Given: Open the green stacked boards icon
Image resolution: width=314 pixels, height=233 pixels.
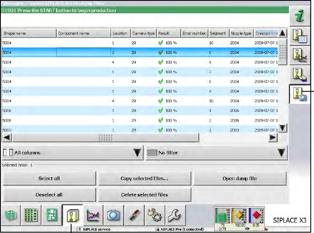Looking at the screenshot, I should click(11, 216).
